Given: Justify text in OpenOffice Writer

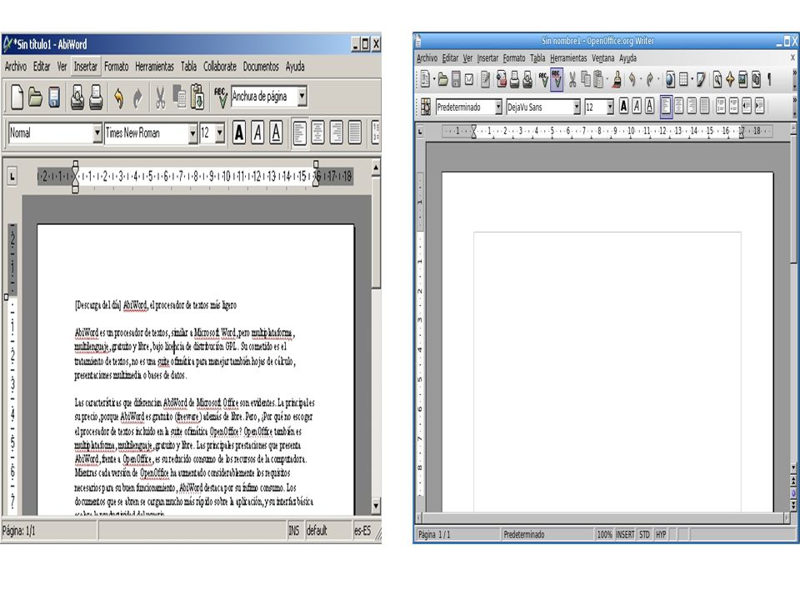Looking at the screenshot, I should pos(704,106).
